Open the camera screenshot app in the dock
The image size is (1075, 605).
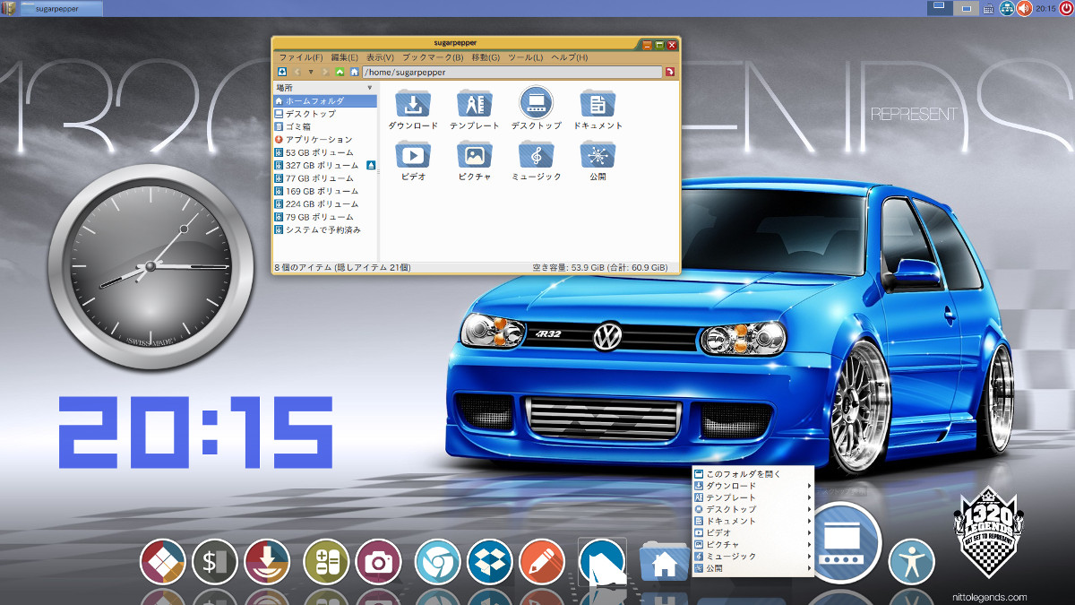(x=378, y=562)
